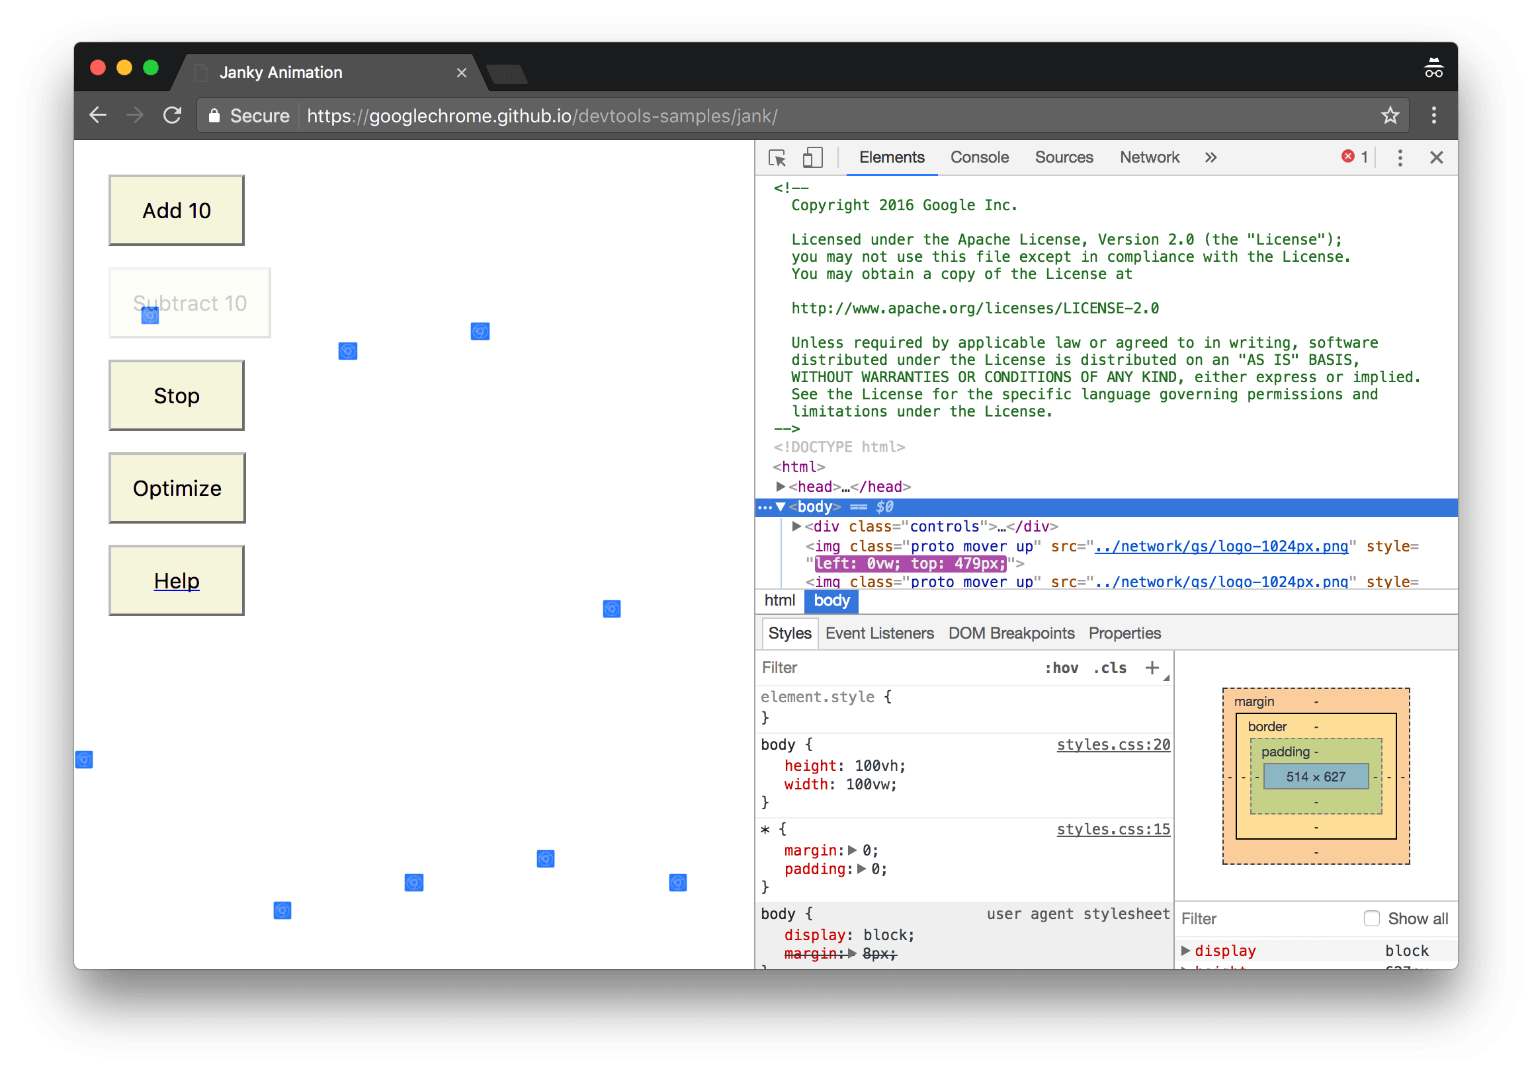Click the Add 10 button

(177, 211)
